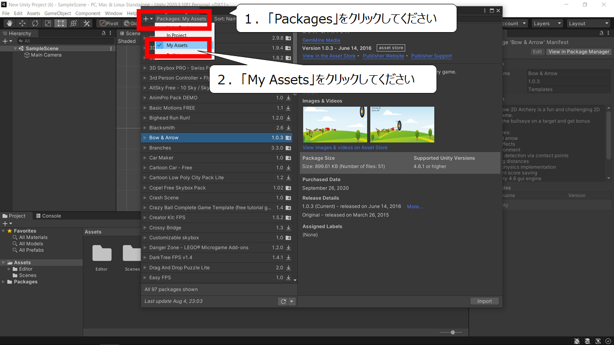Select Customizable skybox package

tap(217, 238)
